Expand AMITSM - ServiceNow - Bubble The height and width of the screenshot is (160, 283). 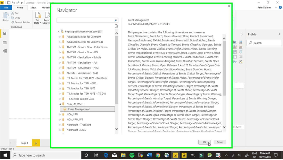coord(60,57)
